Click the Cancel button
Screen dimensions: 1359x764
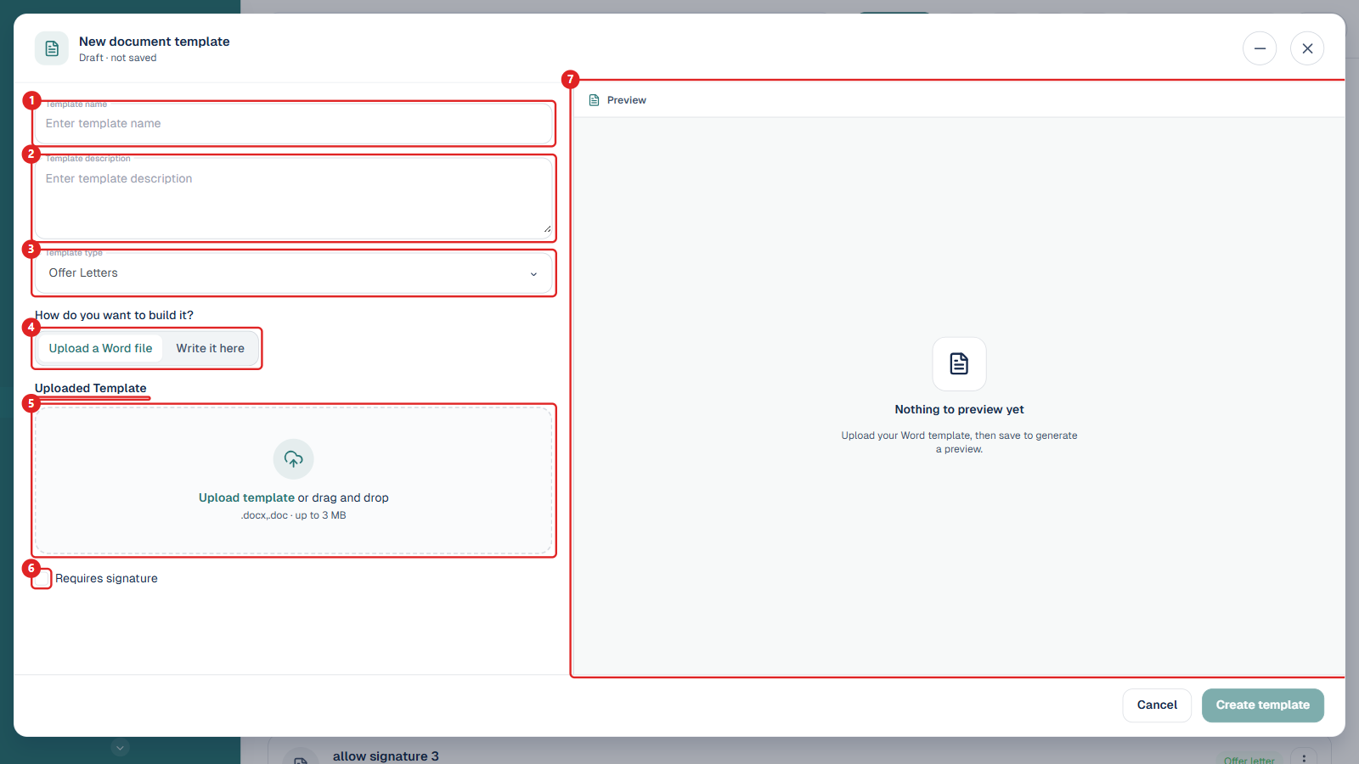tap(1157, 705)
